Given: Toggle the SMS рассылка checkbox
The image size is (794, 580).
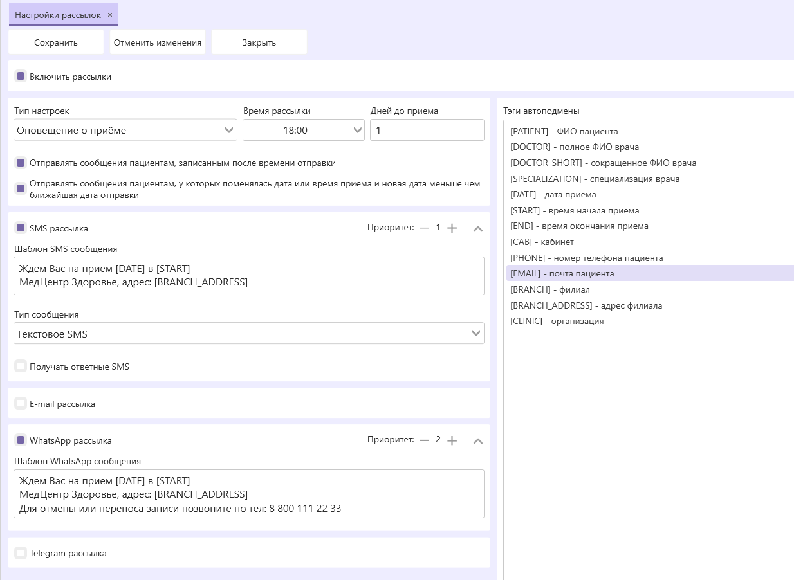Looking at the screenshot, I should (21, 228).
